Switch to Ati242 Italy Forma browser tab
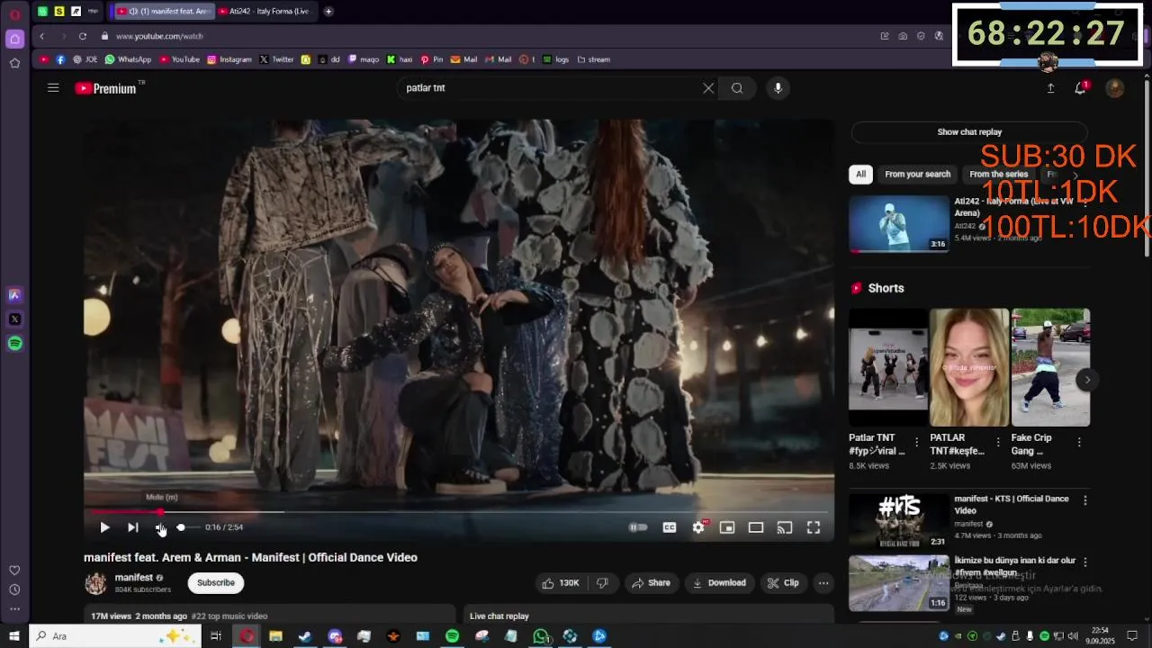The width and height of the screenshot is (1152, 648). (x=265, y=11)
